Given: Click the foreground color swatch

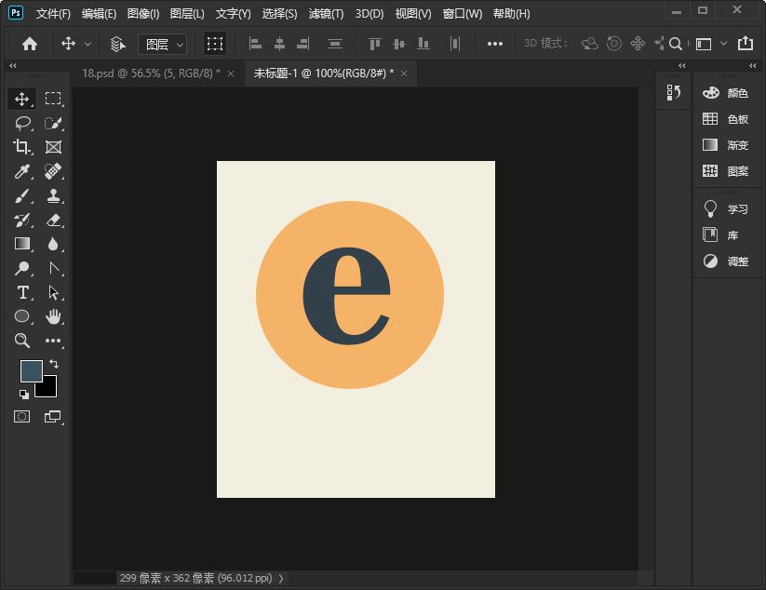Looking at the screenshot, I should 31,370.
